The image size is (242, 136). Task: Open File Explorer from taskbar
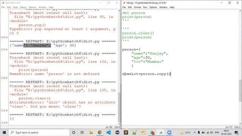(91, 133)
